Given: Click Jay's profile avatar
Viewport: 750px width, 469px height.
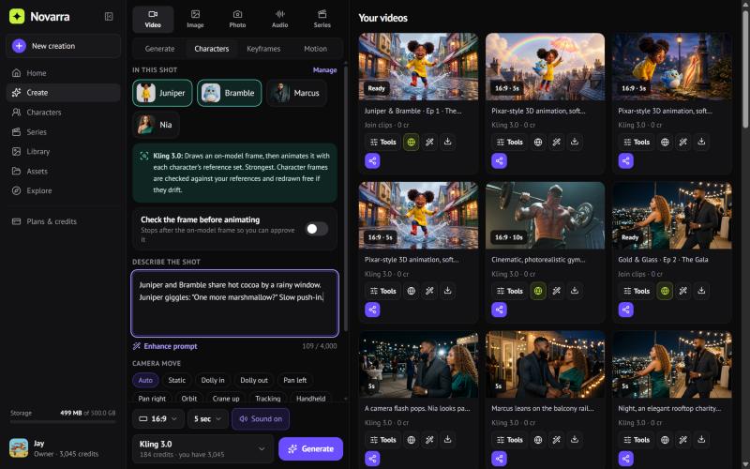Looking at the screenshot, I should coord(19,448).
